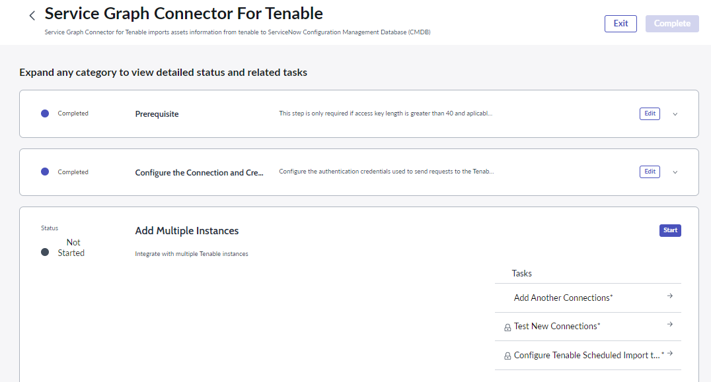Click the Configure Connection completed status dot

point(45,172)
